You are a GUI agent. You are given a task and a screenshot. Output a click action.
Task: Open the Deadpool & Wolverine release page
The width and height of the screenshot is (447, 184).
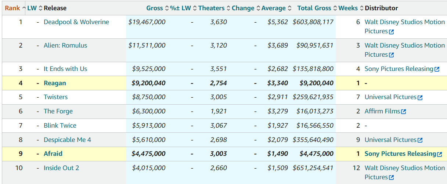tap(76, 22)
